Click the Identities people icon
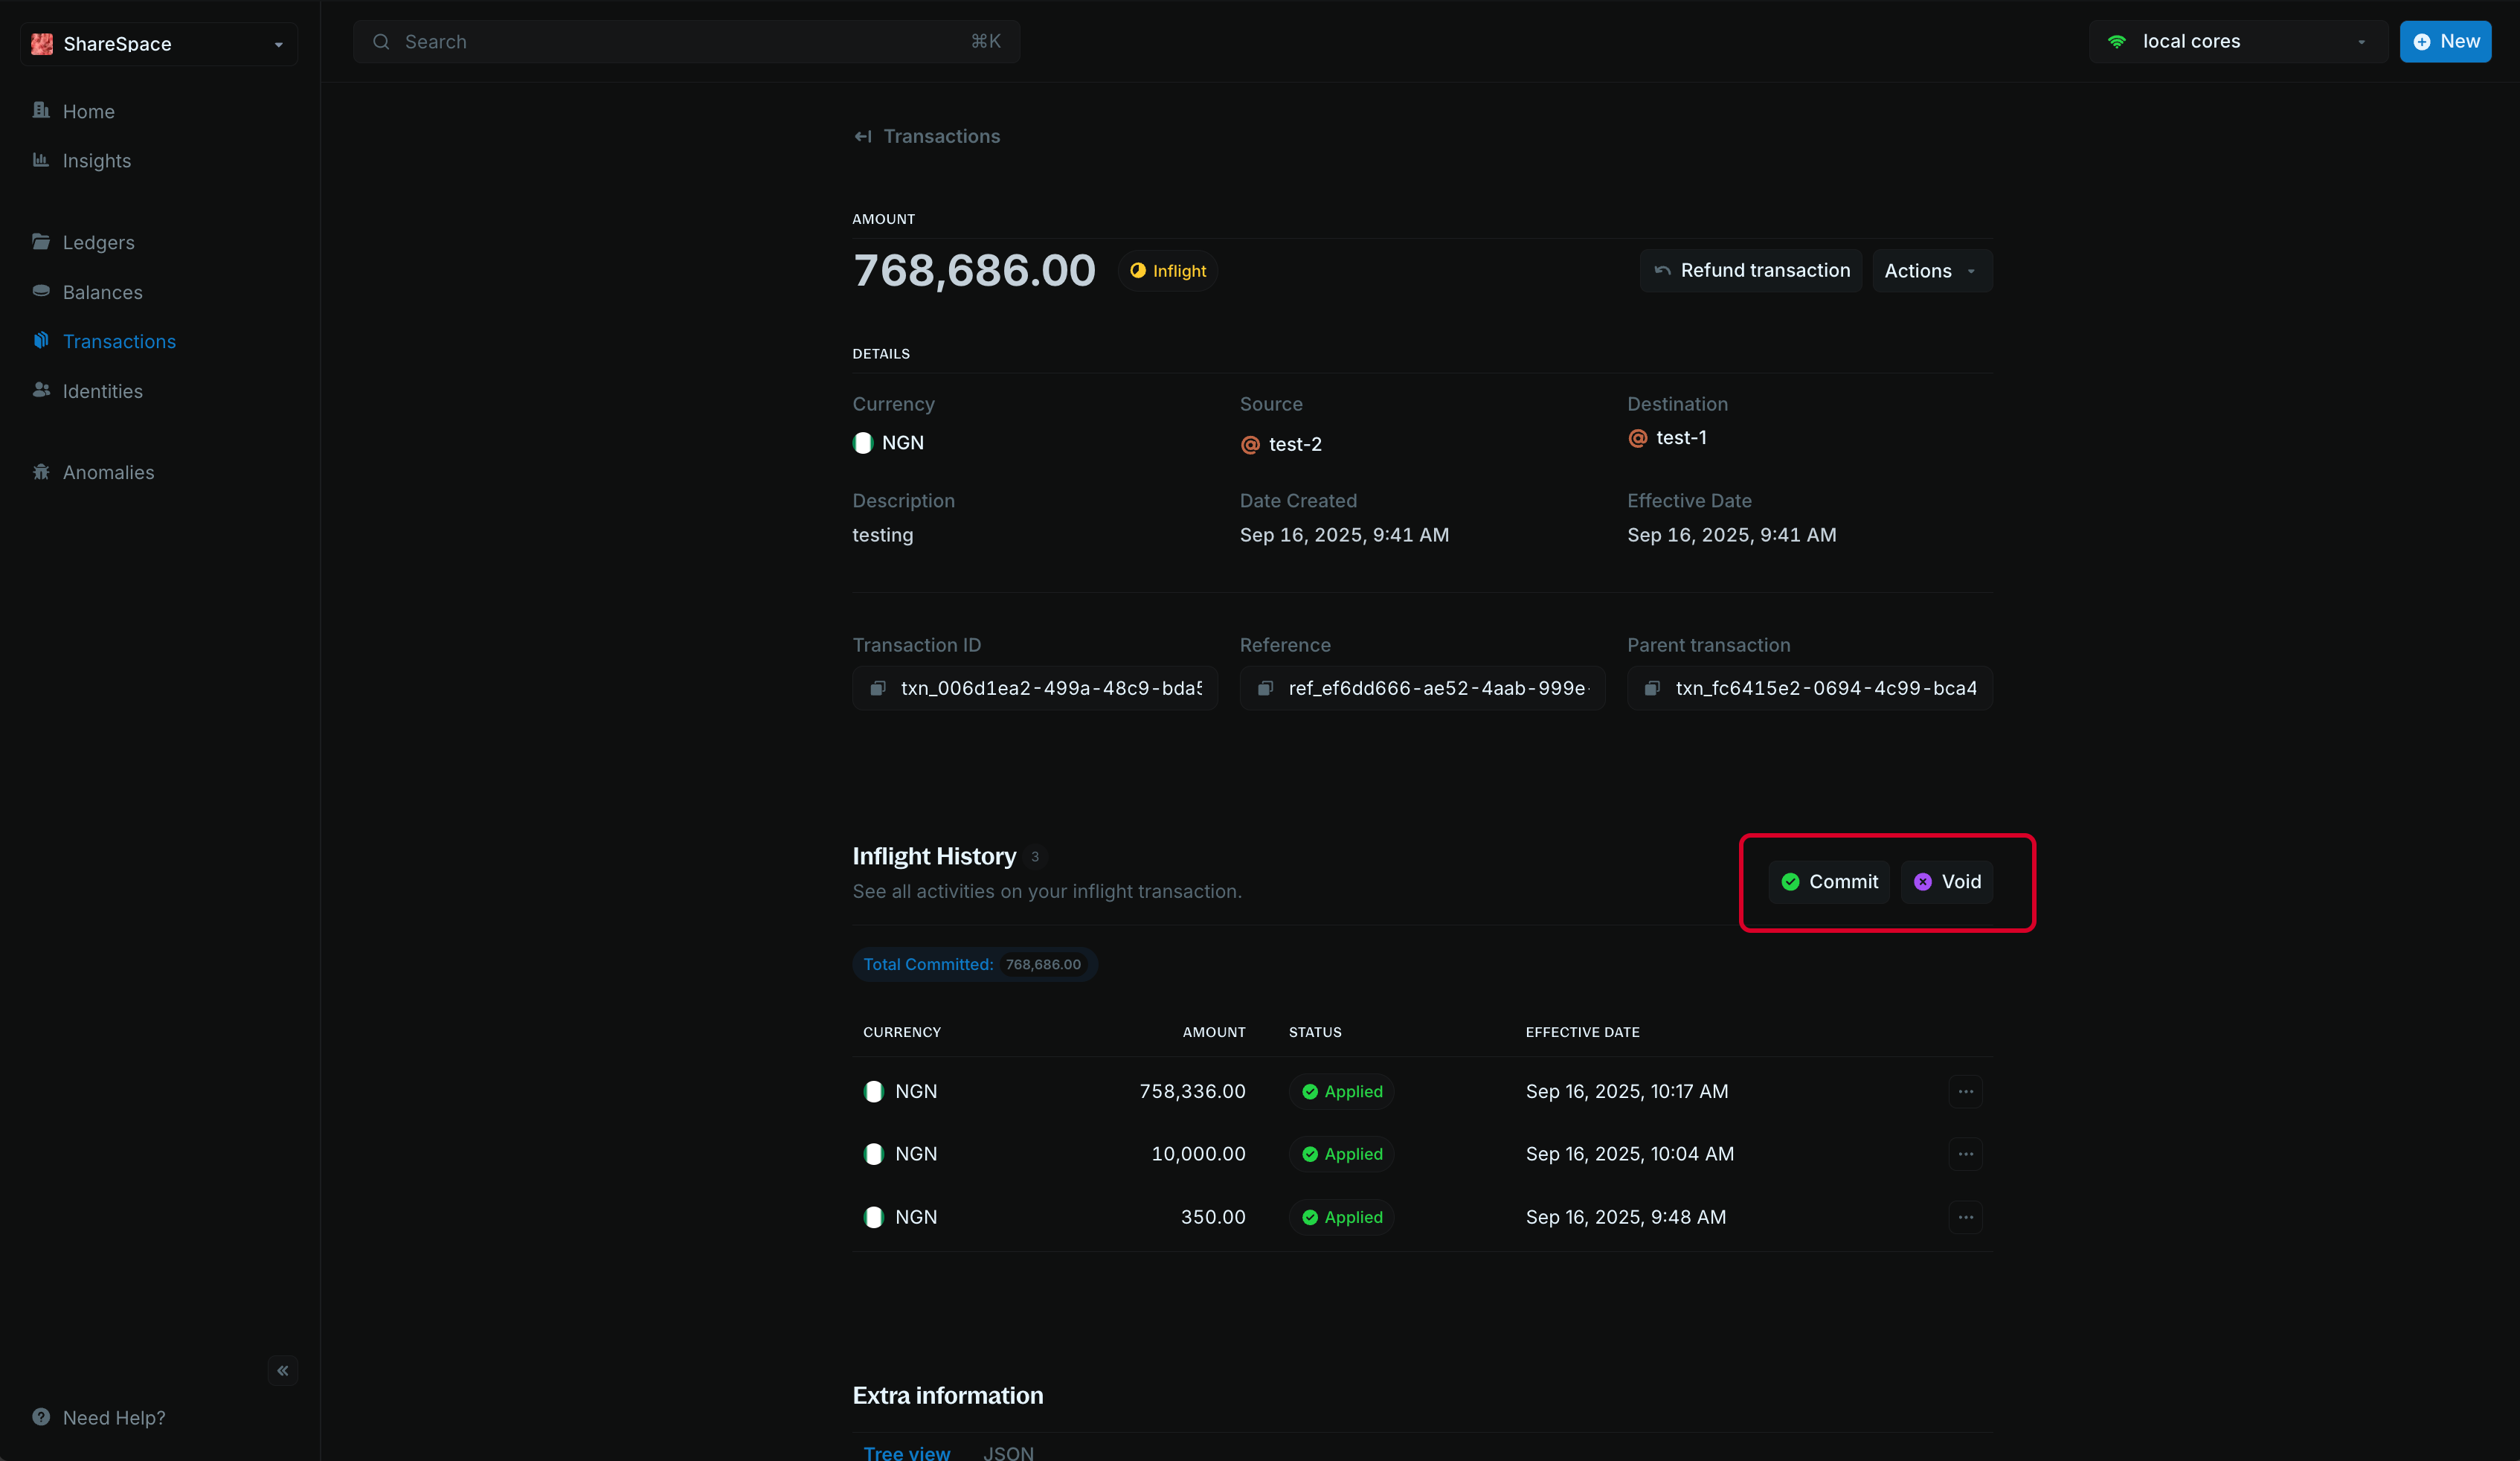Screen dimensions: 2520x1461 point(41,390)
